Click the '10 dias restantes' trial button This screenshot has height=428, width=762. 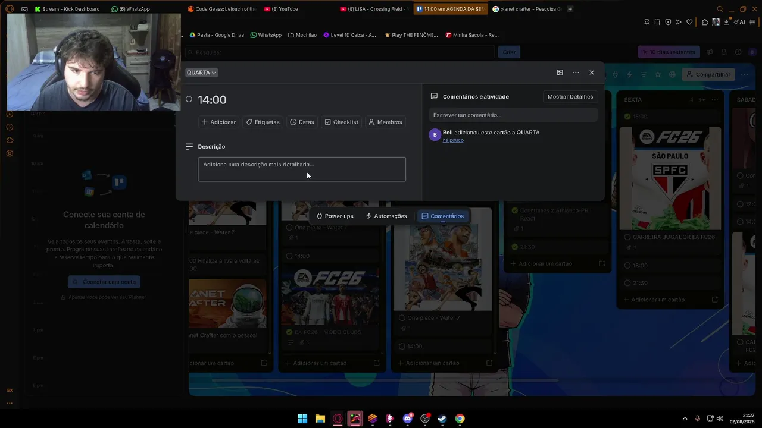[669, 52]
